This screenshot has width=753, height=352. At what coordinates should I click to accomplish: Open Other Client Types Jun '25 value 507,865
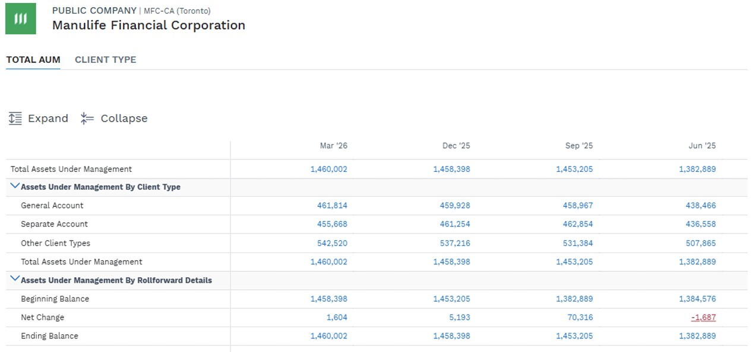(701, 244)
